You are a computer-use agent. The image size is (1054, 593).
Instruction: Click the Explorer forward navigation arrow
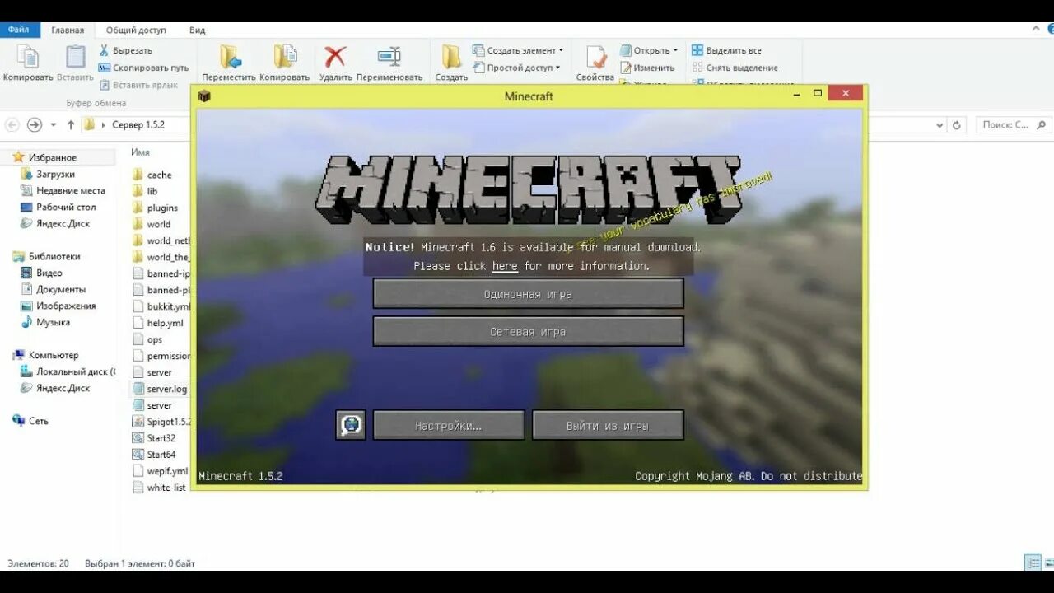[x=35, y=124]
